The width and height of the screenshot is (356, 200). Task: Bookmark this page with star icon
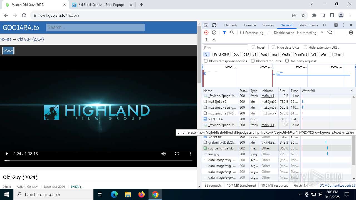(x=303, y=15)
